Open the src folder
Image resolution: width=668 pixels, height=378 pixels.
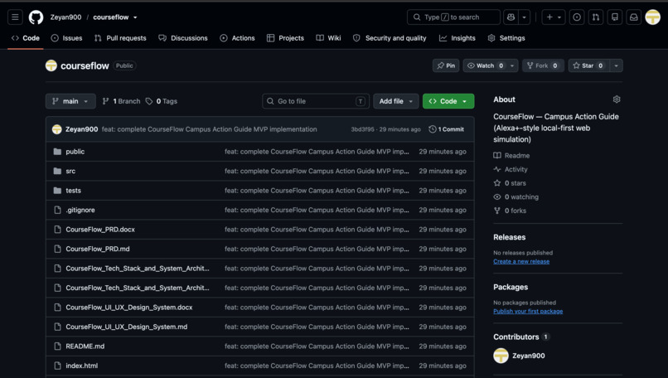click(x=70, y=172)
